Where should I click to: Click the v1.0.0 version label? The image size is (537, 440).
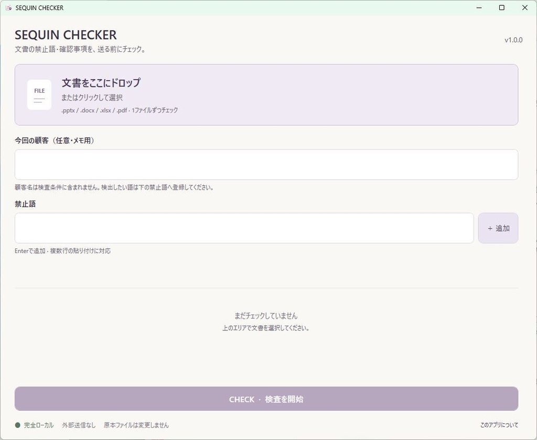[x=513, y=40]
